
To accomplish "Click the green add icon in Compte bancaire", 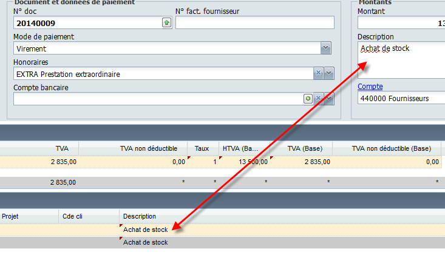I will (308, 99).
